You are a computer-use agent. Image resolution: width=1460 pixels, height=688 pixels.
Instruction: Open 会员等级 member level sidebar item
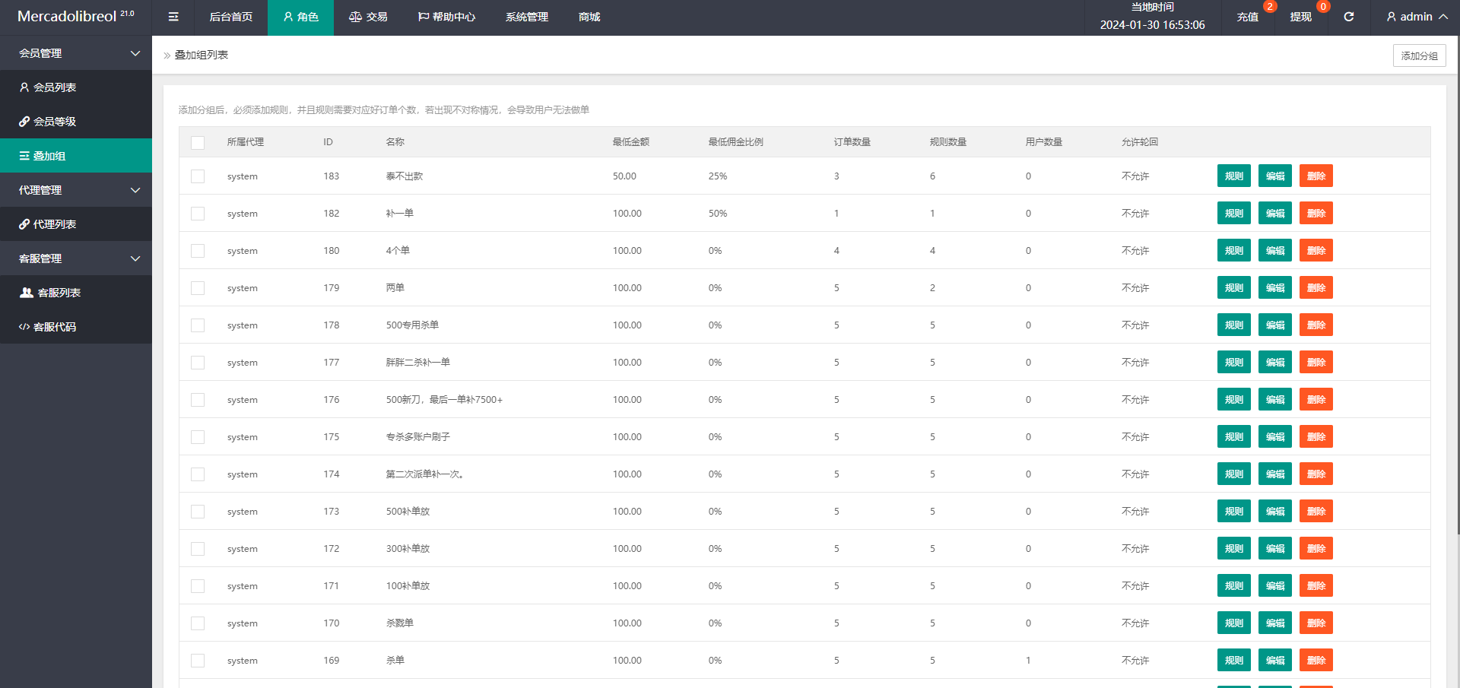[76, 122]
